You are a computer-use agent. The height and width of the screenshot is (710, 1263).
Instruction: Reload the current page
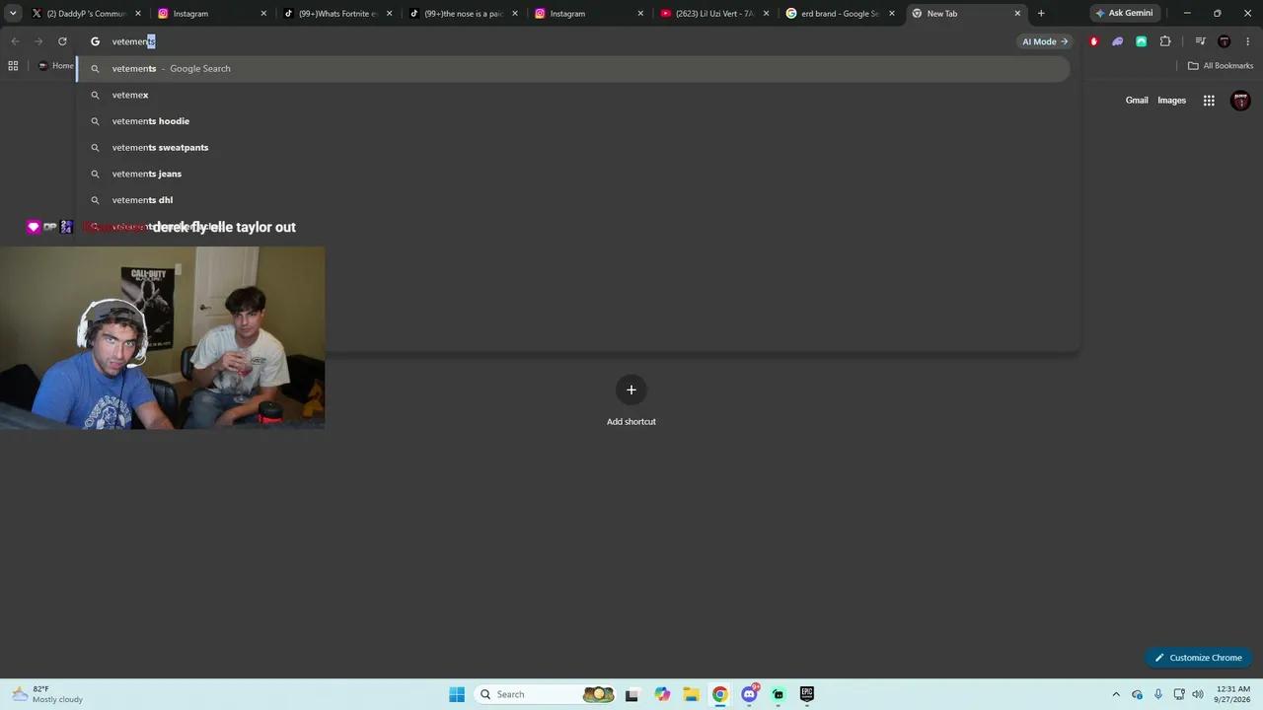point(62,41)
